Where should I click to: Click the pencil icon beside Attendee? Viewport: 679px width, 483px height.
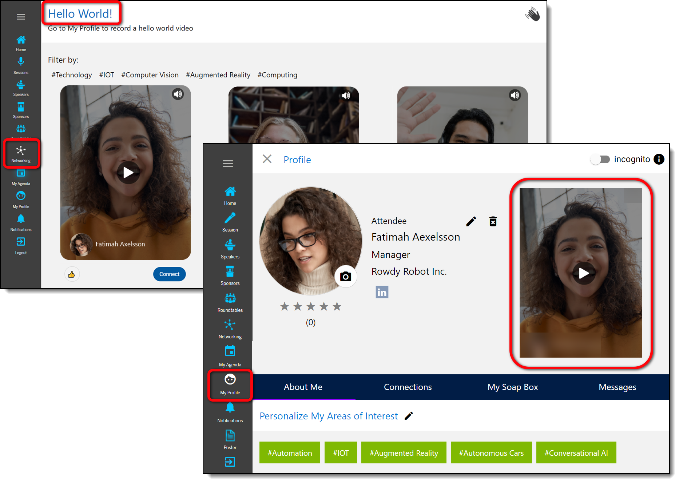[471, 221]
